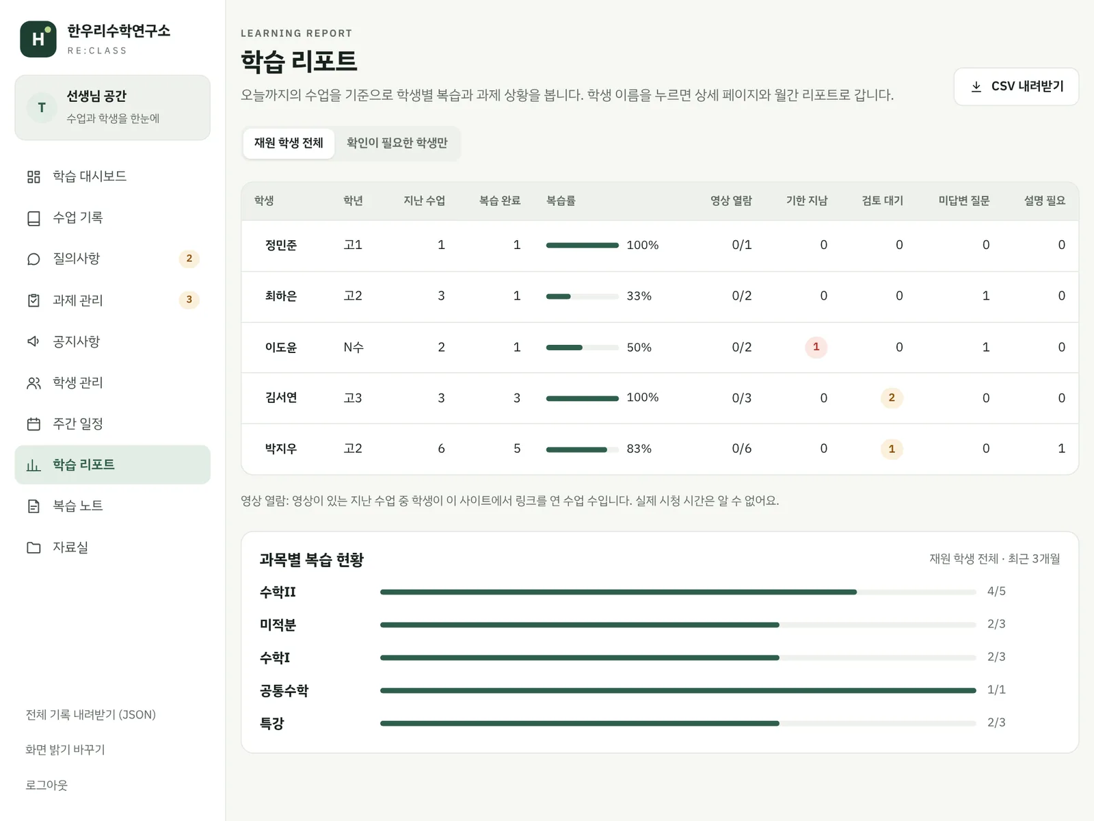Click the 수업 기록 book icon
1094x821 pixels.
[x=34, y=218]
